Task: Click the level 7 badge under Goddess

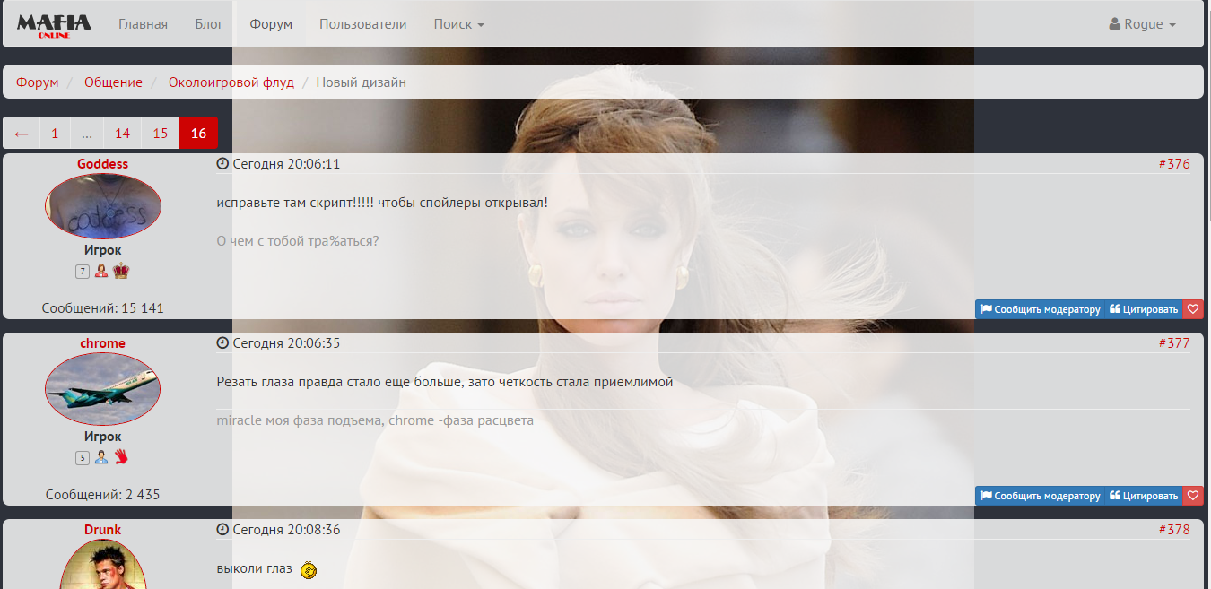Action: point(83,272)
